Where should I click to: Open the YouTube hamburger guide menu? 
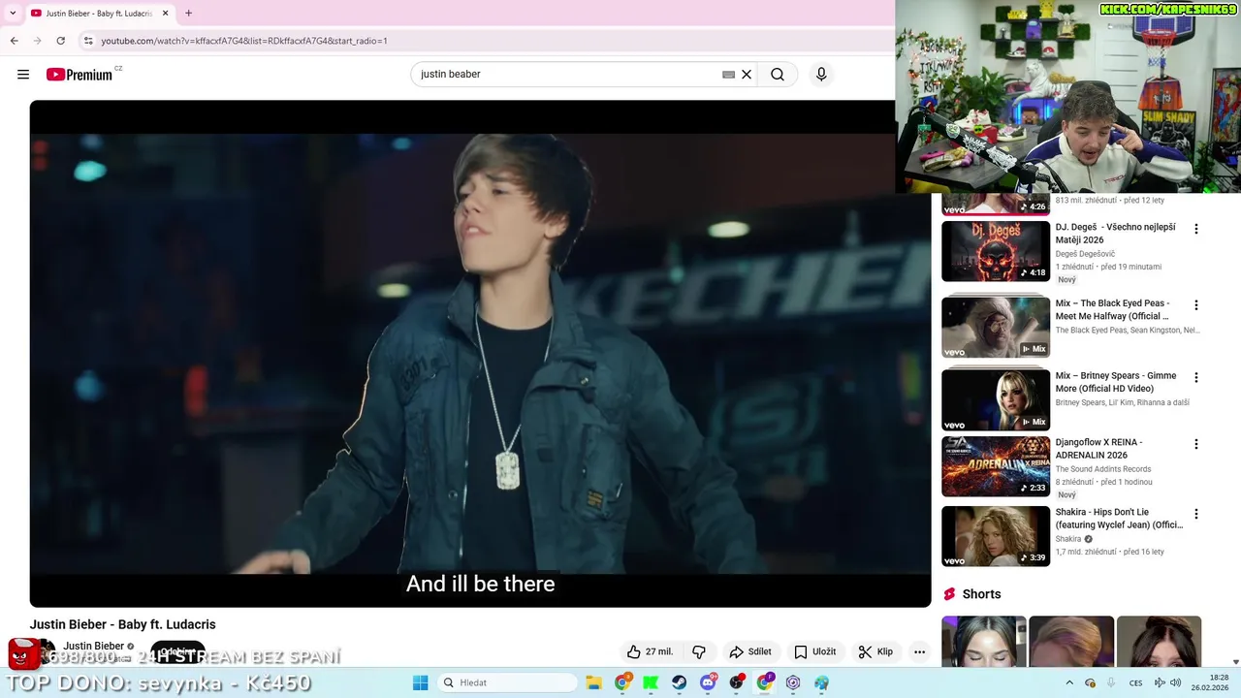click(23, 75)
